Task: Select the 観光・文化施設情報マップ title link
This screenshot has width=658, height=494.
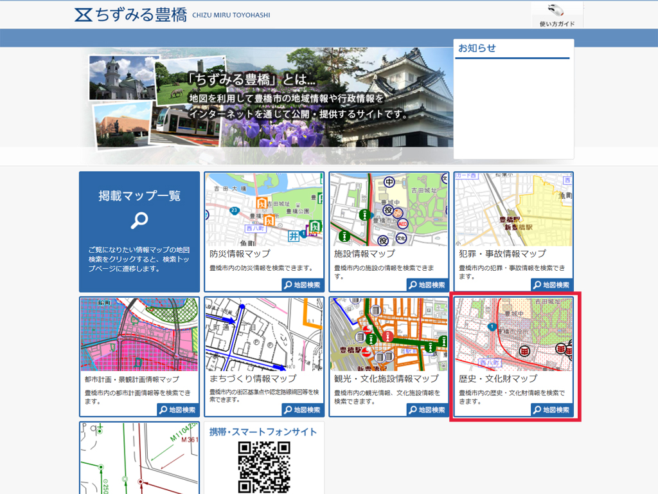Action: click(386, 379)
